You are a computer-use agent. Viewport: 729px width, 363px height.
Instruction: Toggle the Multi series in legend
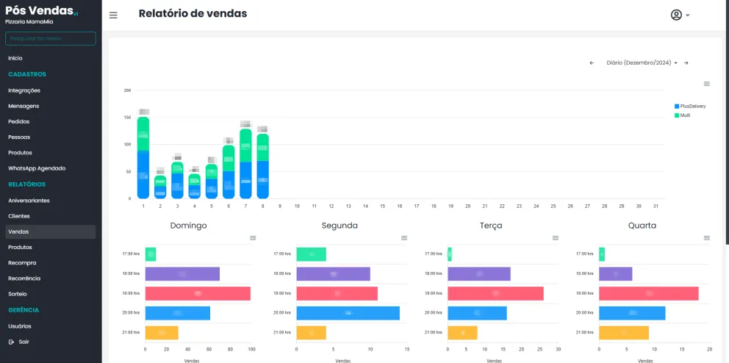(683, 115)
